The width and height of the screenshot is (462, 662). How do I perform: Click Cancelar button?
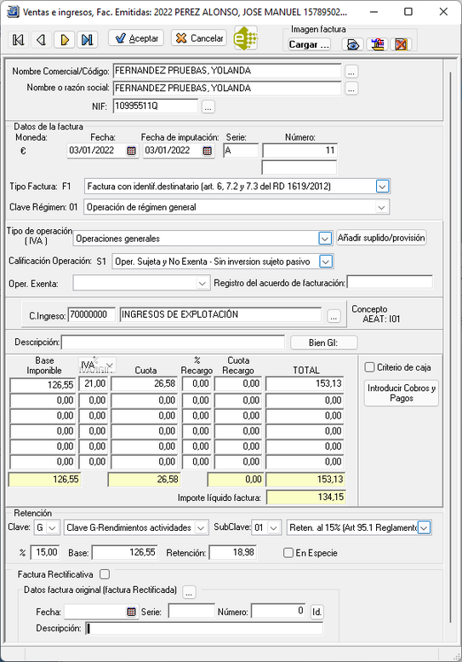click(199, 38)
